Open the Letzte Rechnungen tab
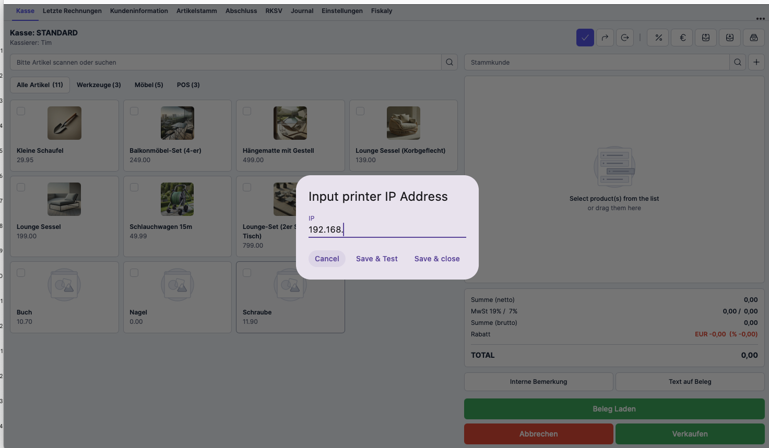Viewport: 769px width, 448px height. [x=72, y=11]
